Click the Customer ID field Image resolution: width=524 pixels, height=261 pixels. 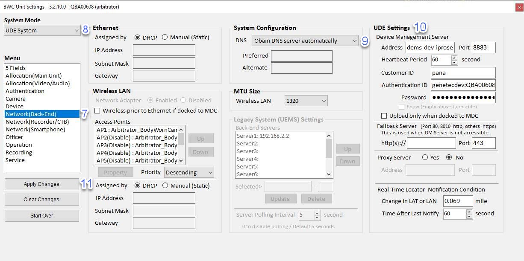[463, 72]
